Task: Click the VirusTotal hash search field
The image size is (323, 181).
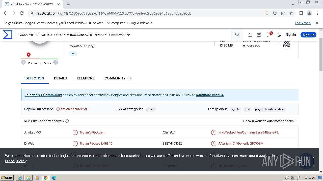Action: [124, 35]
